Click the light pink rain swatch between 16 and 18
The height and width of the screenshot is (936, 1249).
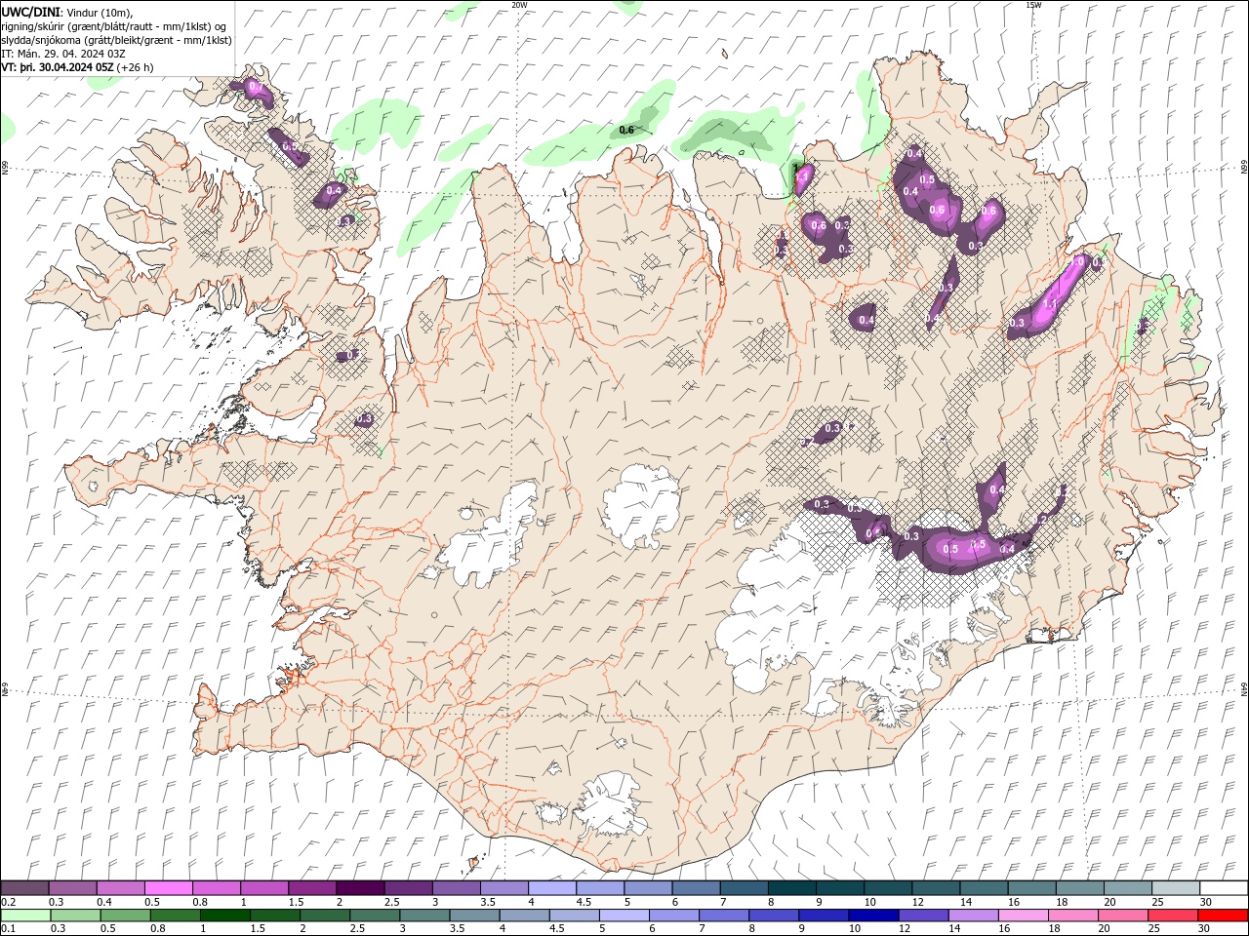[1023, 916]
